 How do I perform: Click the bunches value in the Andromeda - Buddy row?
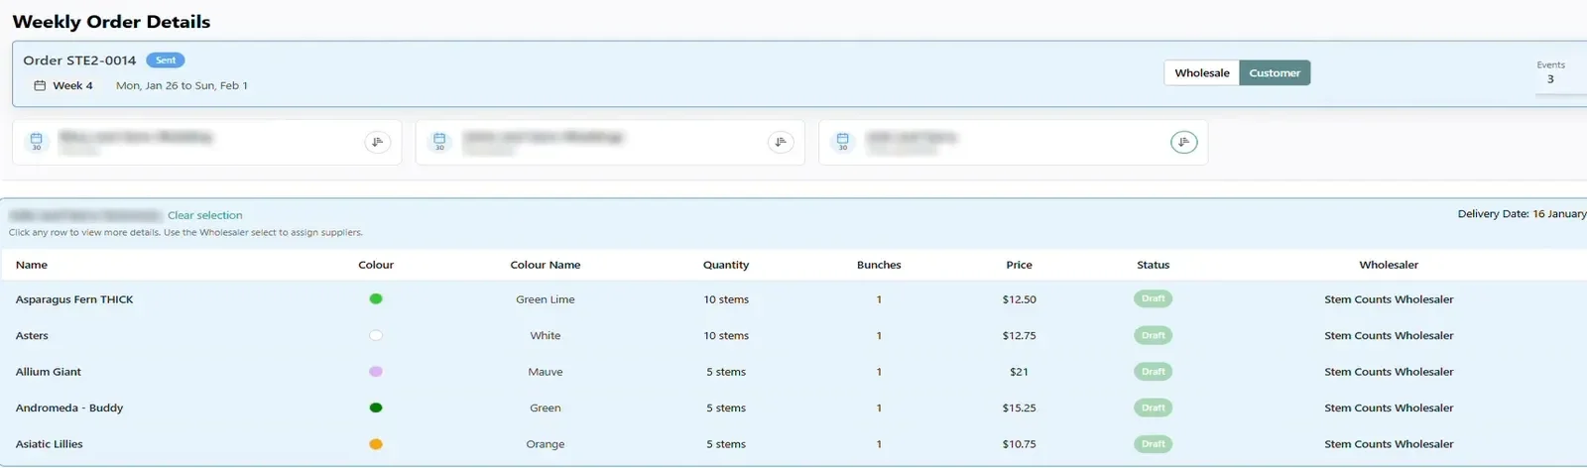(x=879, y=409)
